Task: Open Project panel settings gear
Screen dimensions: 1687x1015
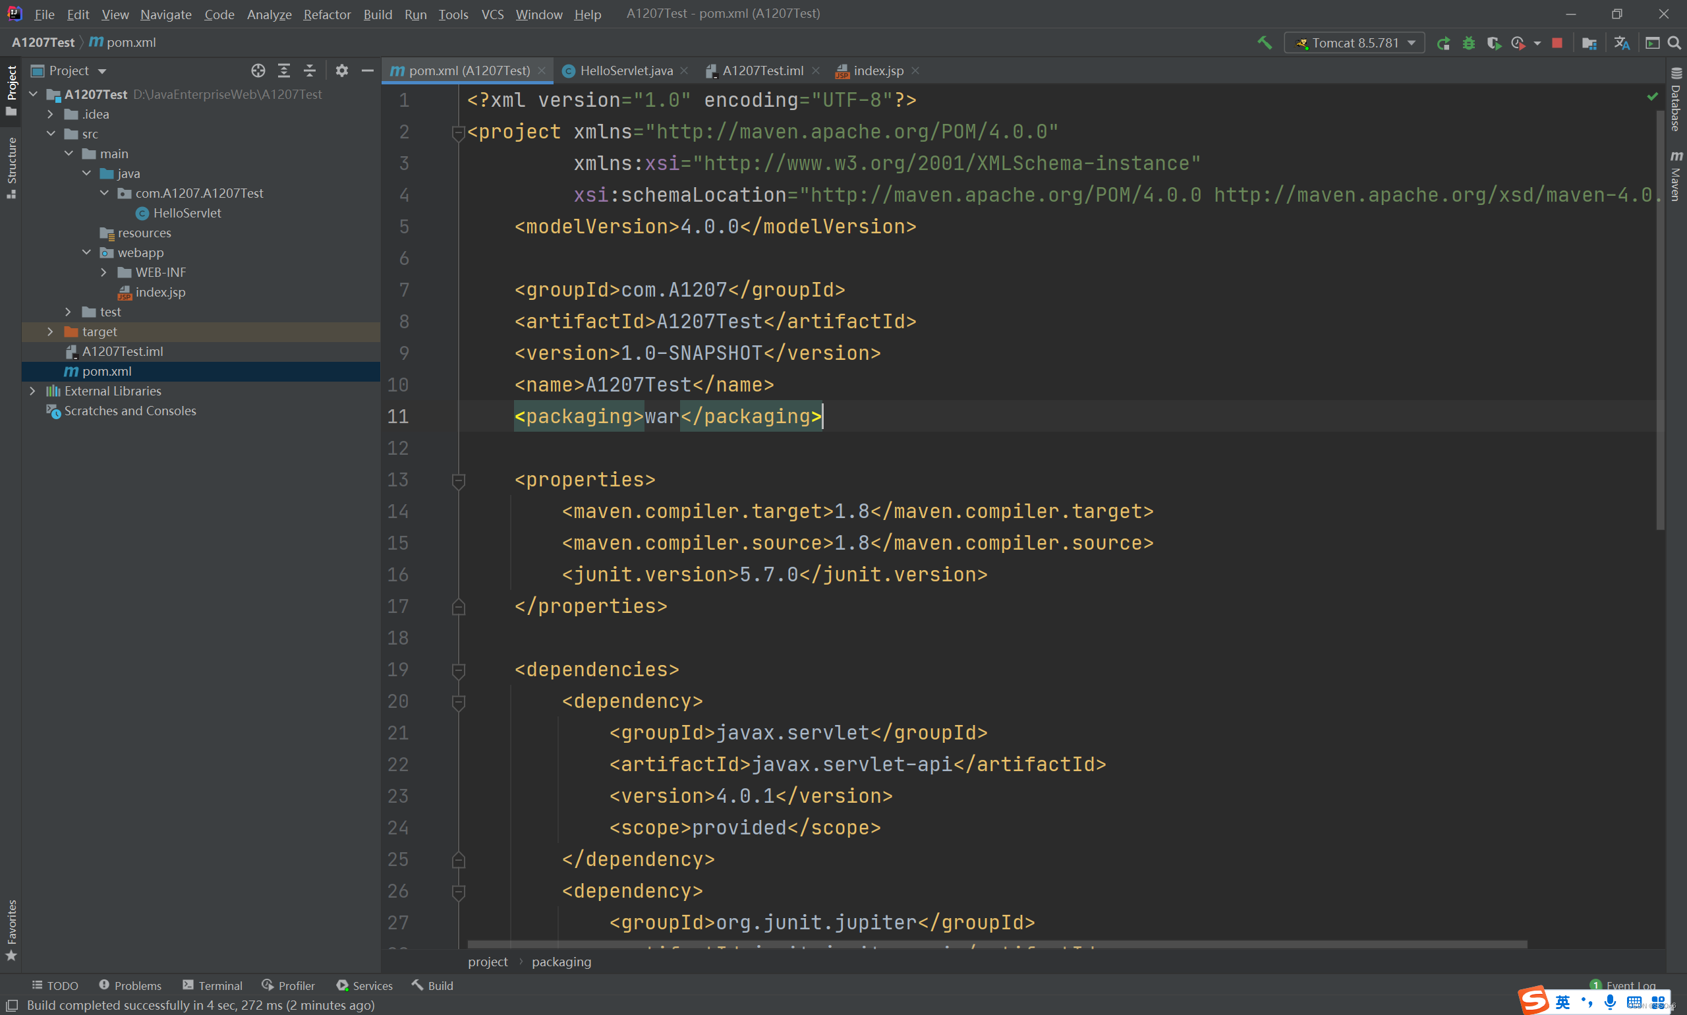Action: pos(342,71)
